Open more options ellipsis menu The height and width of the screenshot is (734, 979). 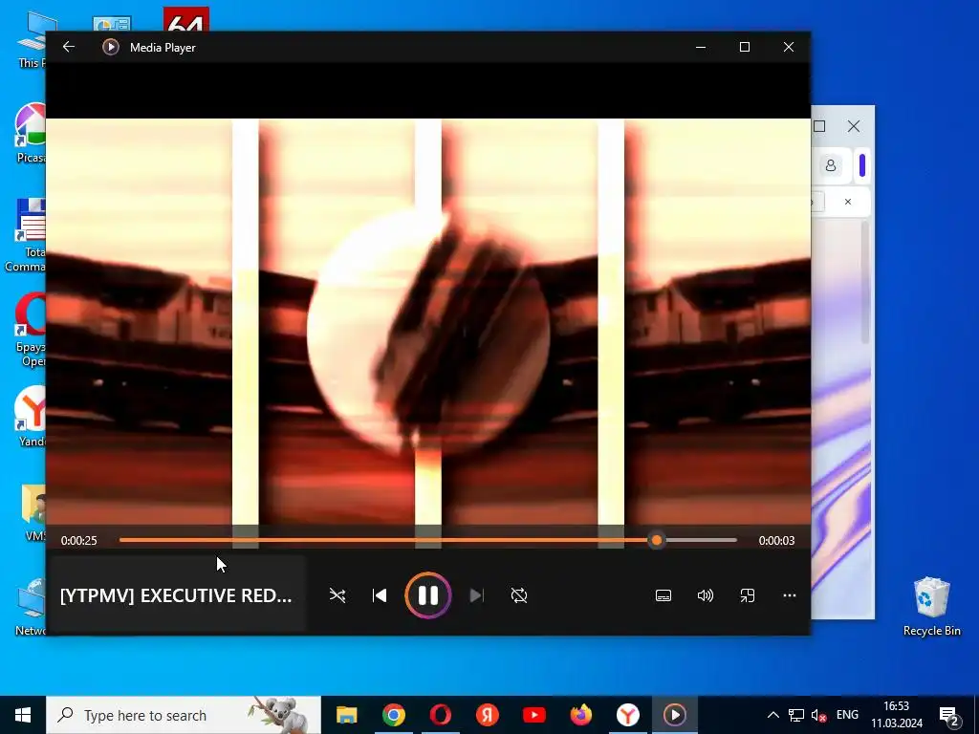[x=789, y=595]
